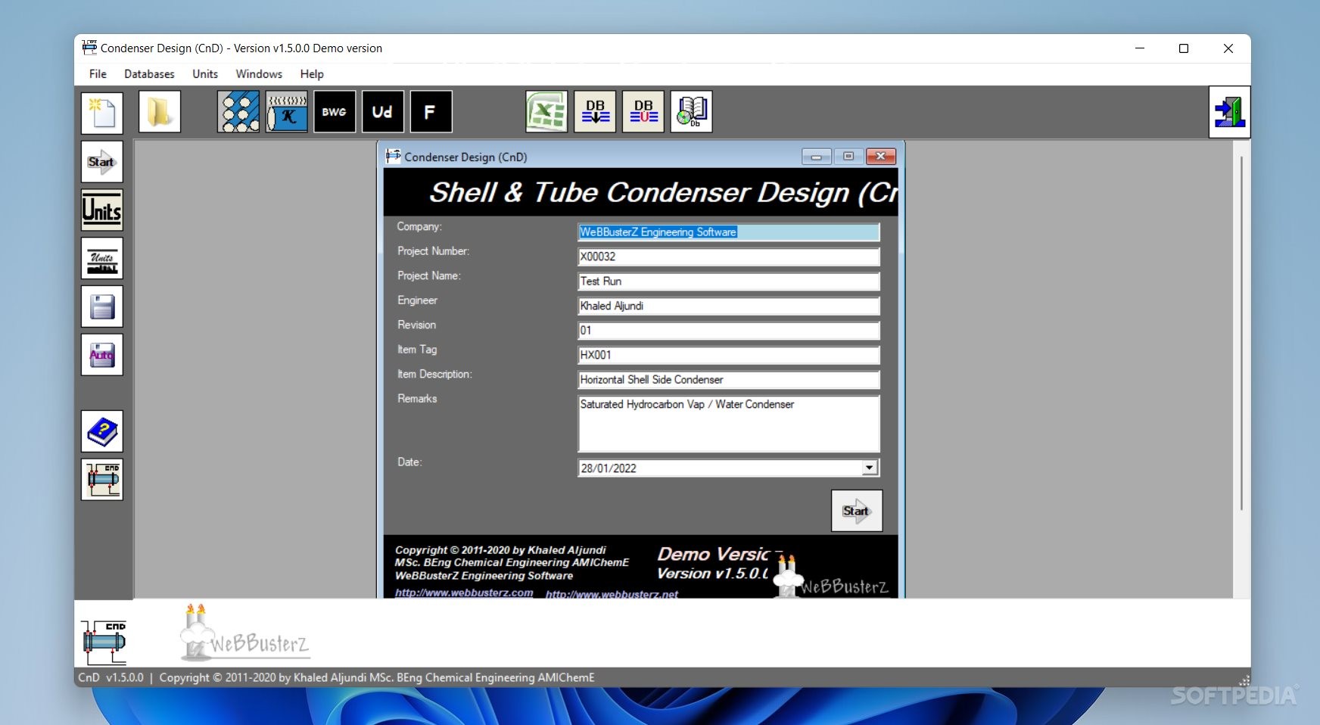Click the small Units converter sidebar icon
The width and height of the screenshot is (1320, 725).
[102, 259]
